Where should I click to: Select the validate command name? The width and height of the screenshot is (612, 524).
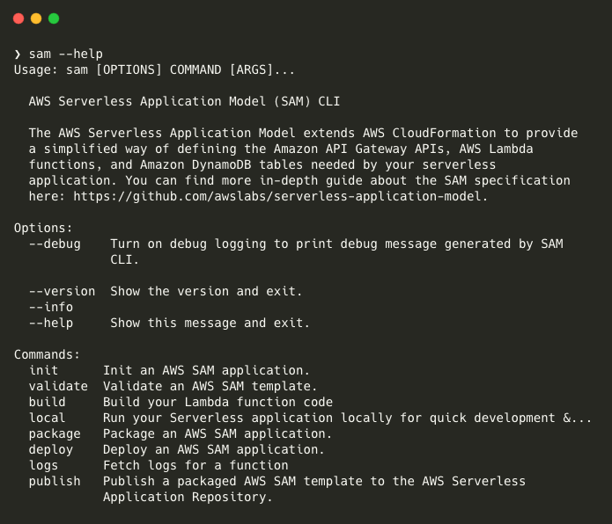58,386
